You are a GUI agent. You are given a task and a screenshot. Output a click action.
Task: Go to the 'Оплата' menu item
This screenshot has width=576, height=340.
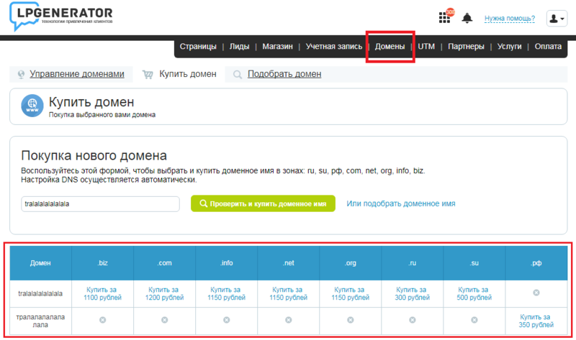(x=548, y=47)
